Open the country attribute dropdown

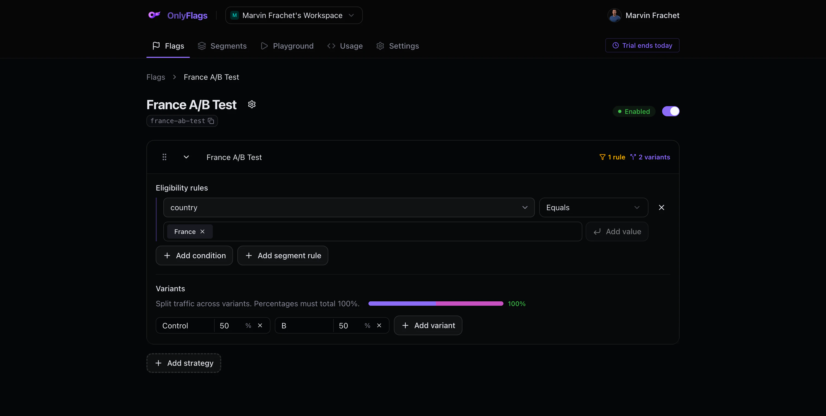tap(349, 207)
